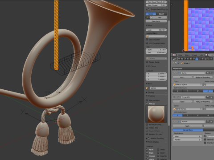The height and width of the screenshot is (160, 214).
Task: Disable the Matcap checkbox
Action: pyautogui.click(x=147, y=104)
